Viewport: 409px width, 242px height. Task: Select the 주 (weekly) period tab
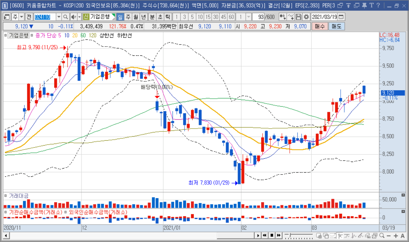[128, 17]
